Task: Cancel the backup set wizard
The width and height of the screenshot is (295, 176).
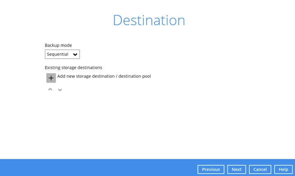Action: [260, 169]
